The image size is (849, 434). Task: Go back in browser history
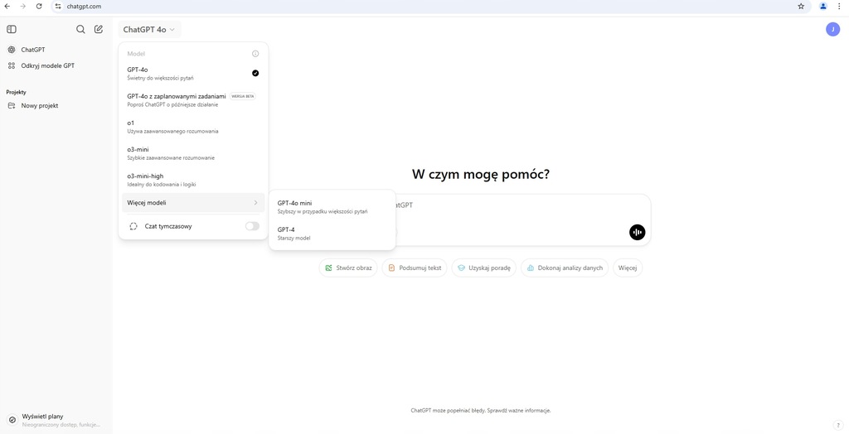tap(7, 7)
